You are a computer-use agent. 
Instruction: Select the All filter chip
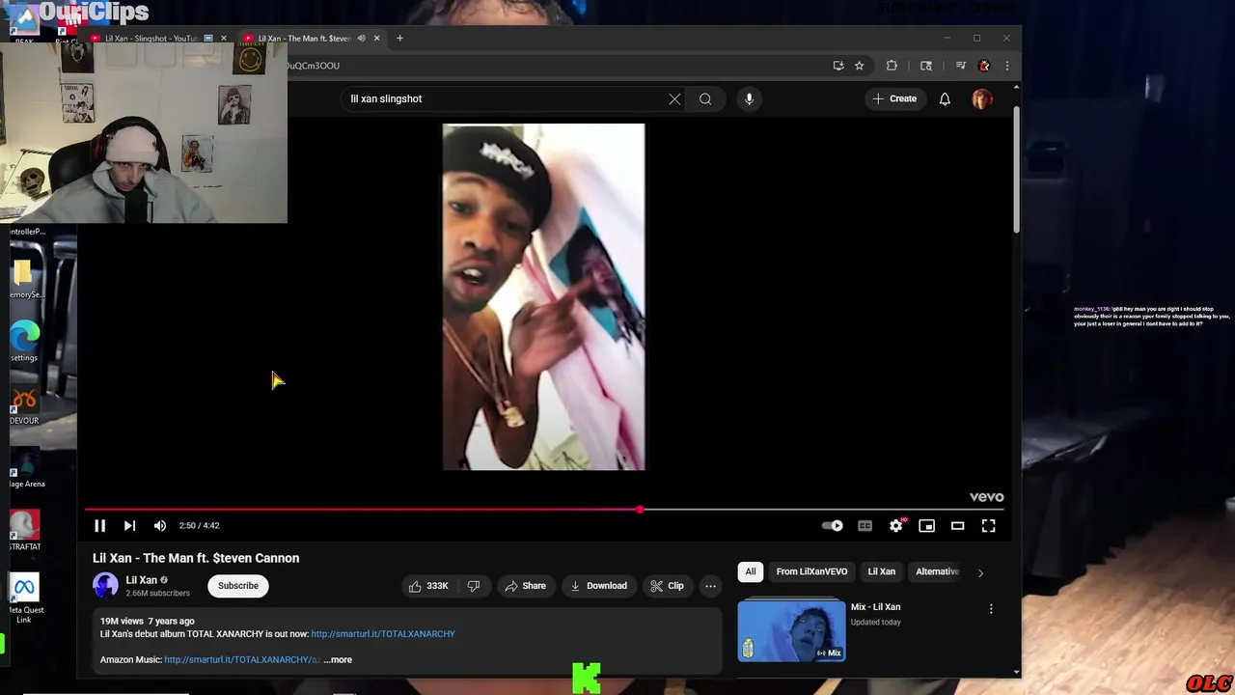coord(751,571)
